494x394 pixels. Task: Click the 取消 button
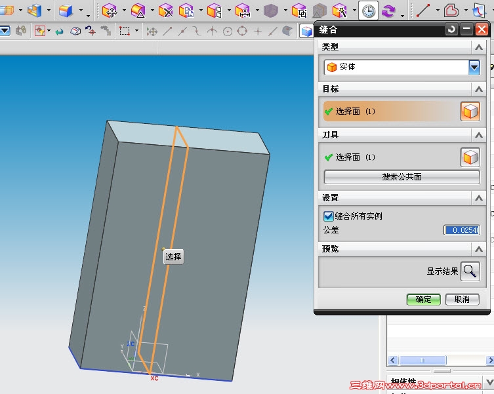tap(462, 299)
